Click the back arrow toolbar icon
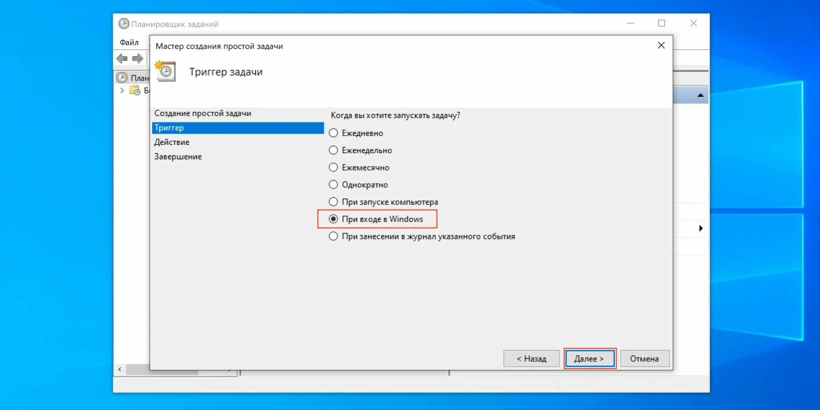820x410 pixels. 122,58
